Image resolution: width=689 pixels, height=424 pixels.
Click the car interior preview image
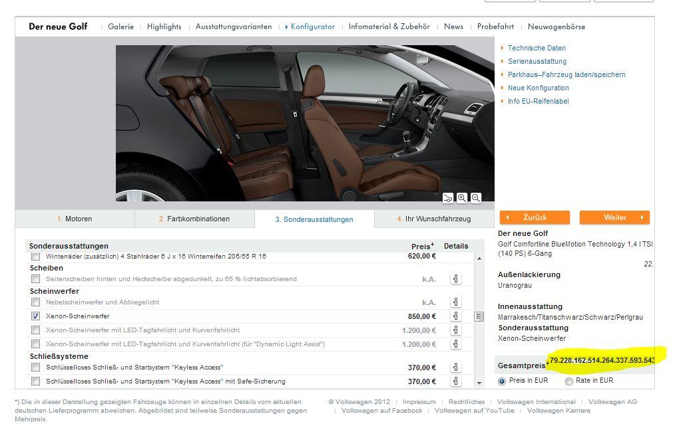(305, 123)
